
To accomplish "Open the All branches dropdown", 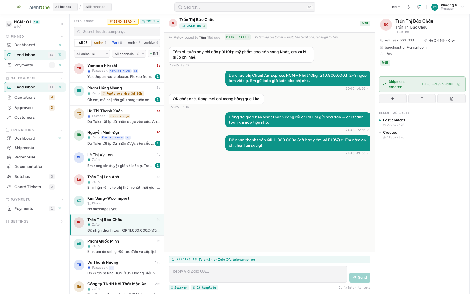I will tap(97, 7).
